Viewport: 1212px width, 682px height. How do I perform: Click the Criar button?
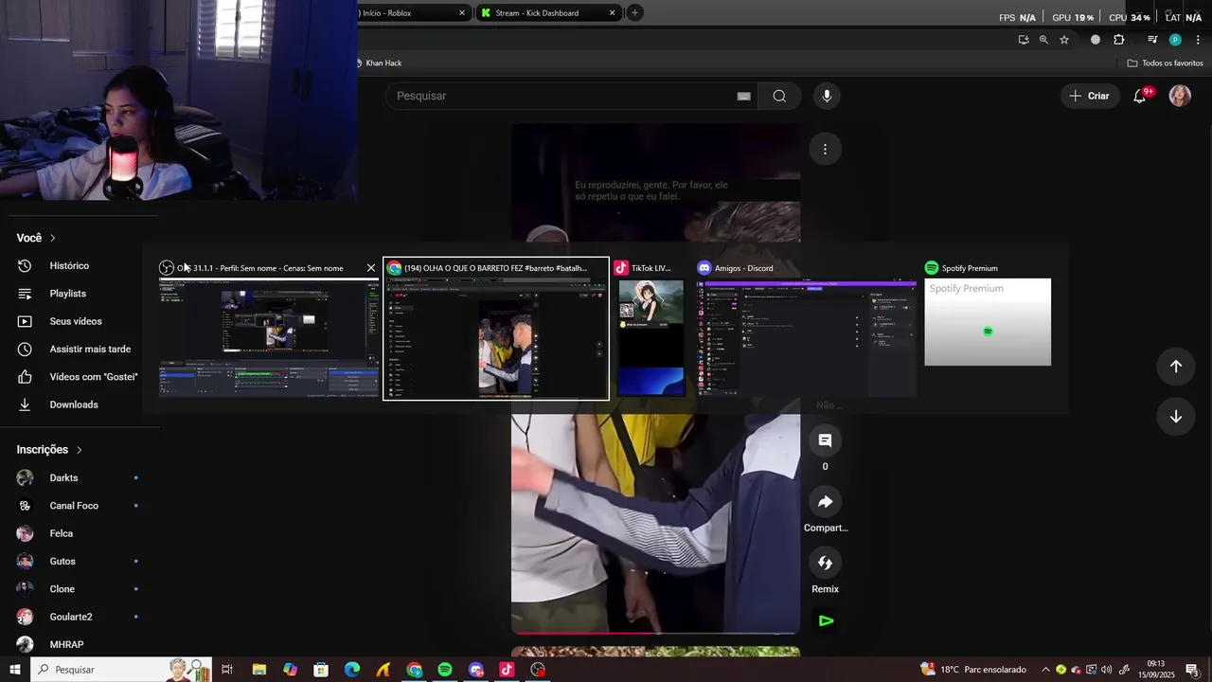click(1089, 96)
